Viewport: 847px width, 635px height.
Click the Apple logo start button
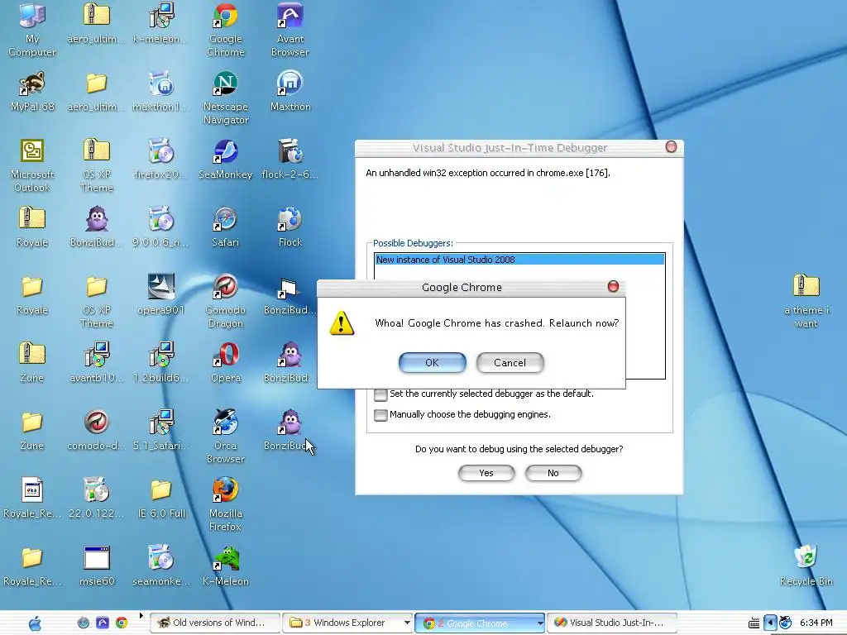point(35,623)
